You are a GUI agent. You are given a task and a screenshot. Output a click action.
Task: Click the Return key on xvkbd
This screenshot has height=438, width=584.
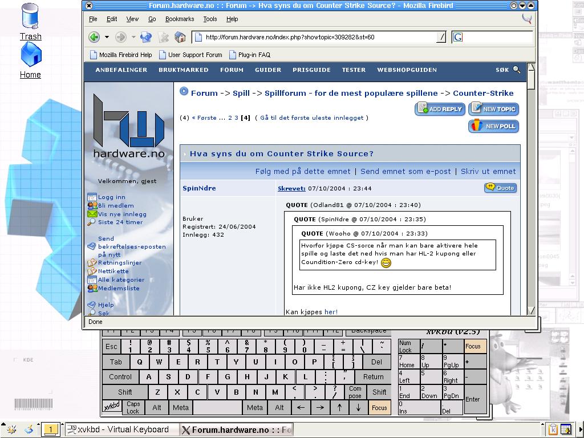[x=373, y=376]
